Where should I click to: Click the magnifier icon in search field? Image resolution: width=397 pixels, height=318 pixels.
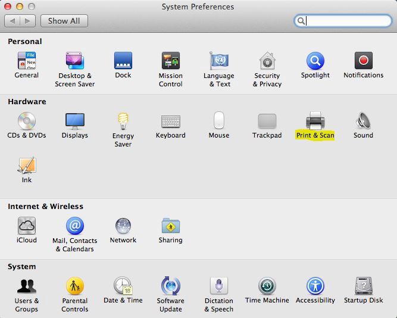pos(301,21)
